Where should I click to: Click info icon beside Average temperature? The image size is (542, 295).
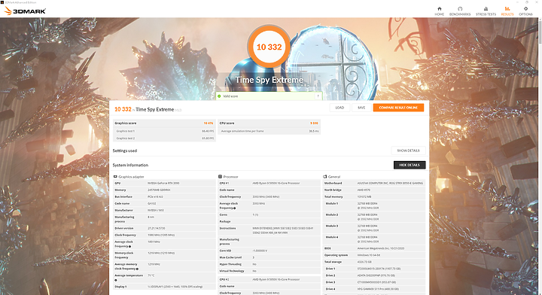[116, 280]
